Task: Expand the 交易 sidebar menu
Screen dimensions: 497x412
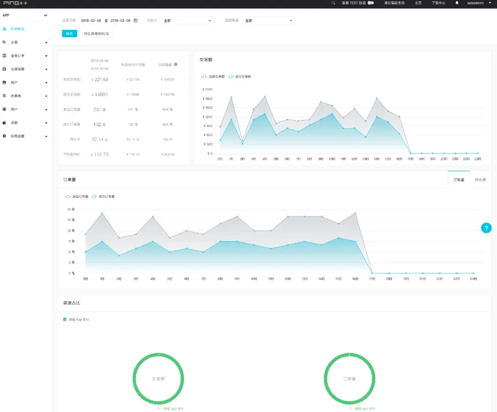Action: (25, 42)
